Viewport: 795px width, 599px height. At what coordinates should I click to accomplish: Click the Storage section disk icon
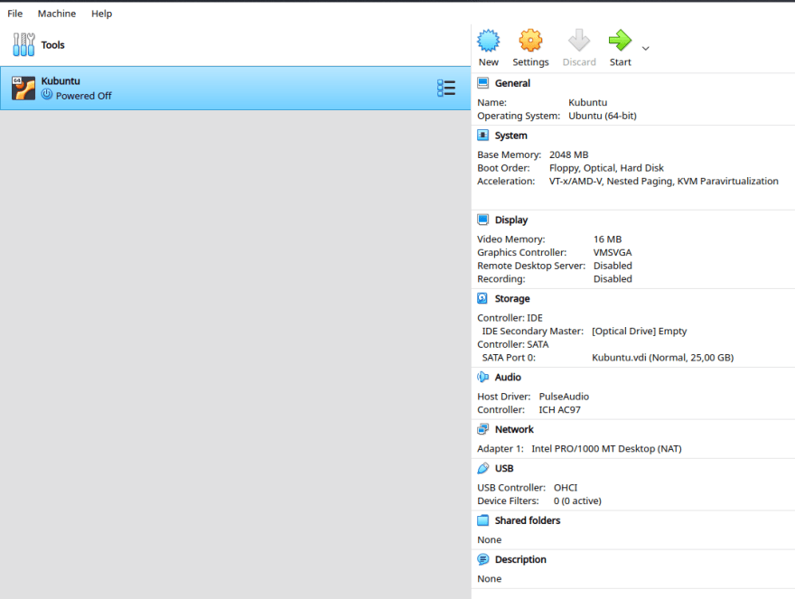coord(482,298)
